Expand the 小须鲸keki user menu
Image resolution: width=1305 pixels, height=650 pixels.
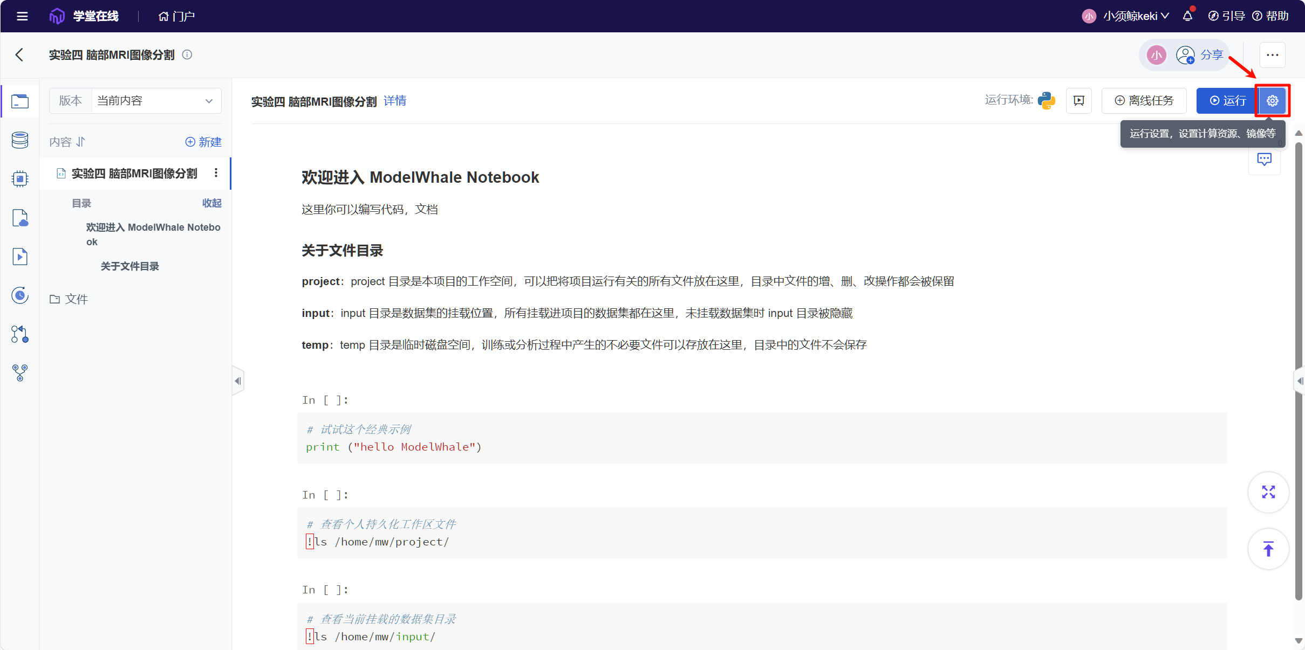1135,16
